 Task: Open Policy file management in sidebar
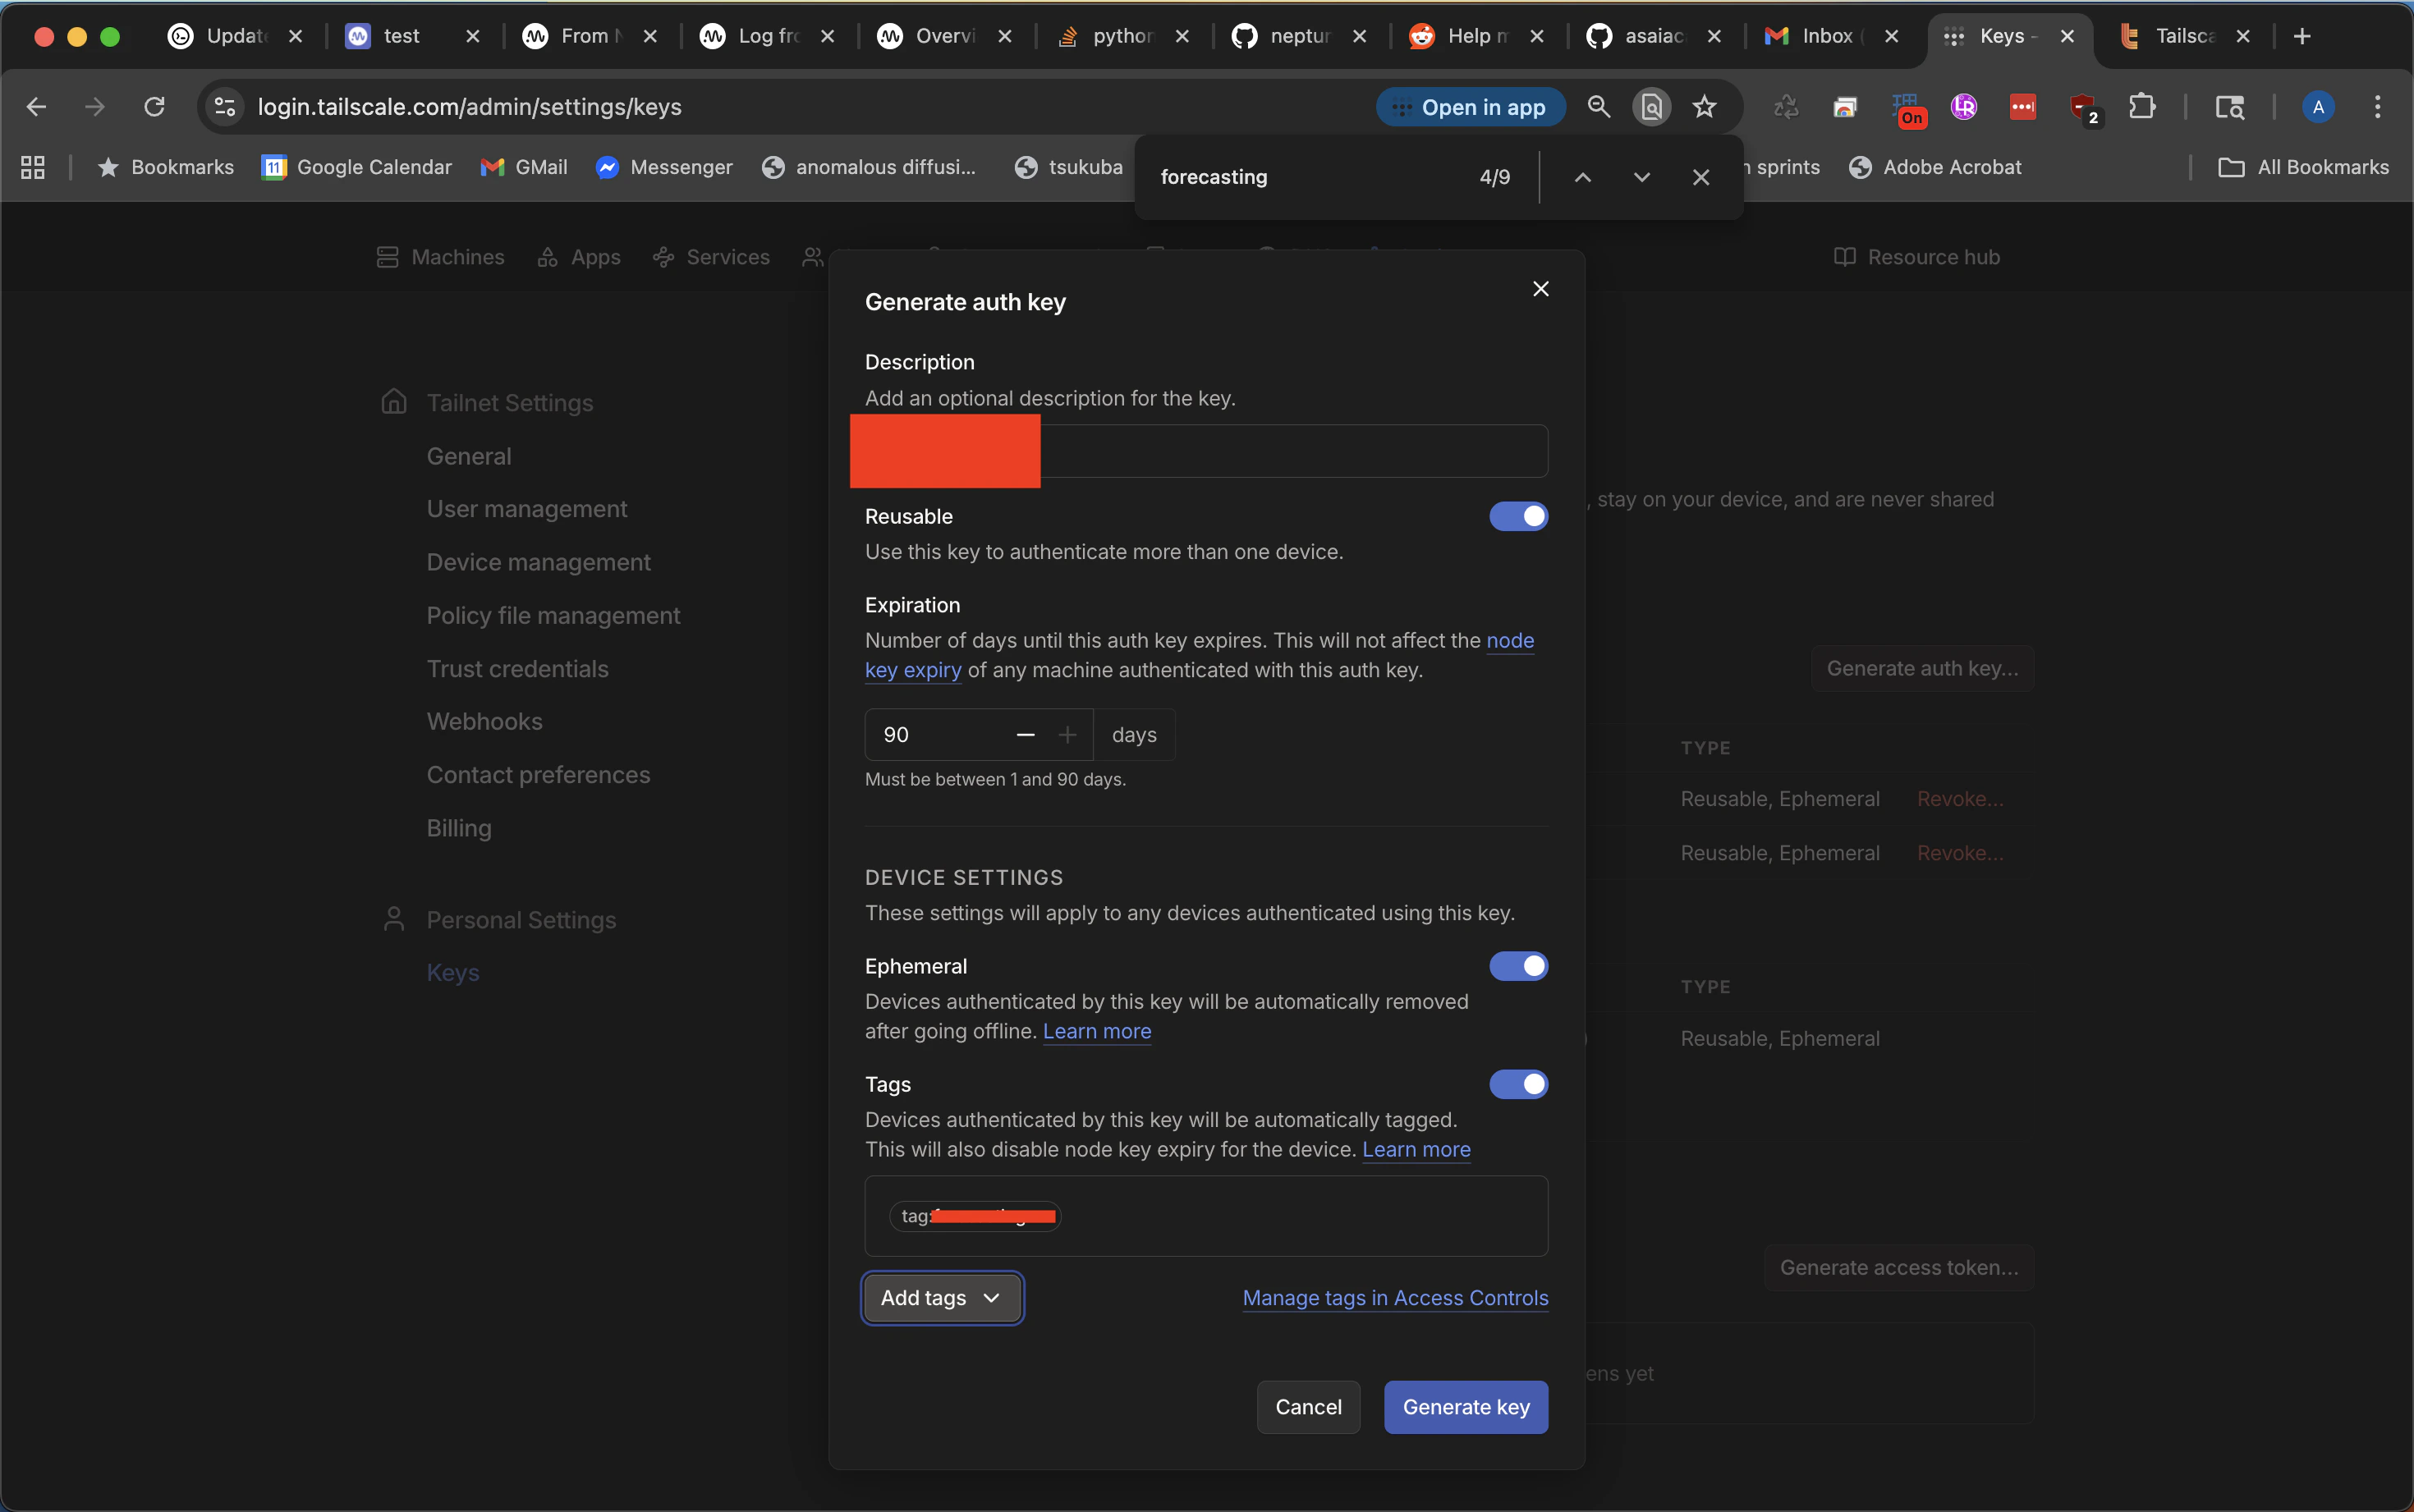[553, 615]
